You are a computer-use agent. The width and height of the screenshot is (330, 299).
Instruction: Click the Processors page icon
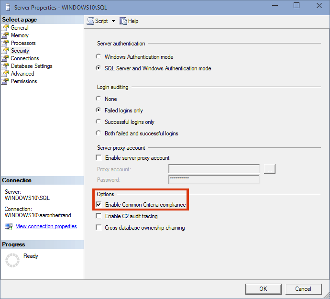tap(5, 43)
